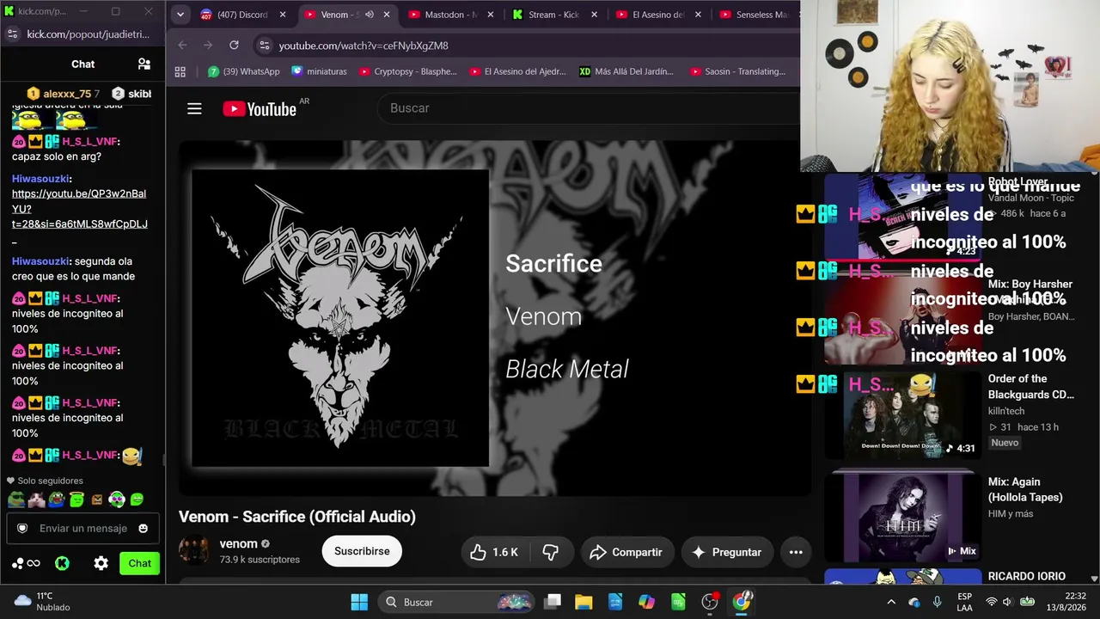Open the Saosin bookmark
The width and height of the screenshot is (1100, 619).
click(x=736, y=71)
